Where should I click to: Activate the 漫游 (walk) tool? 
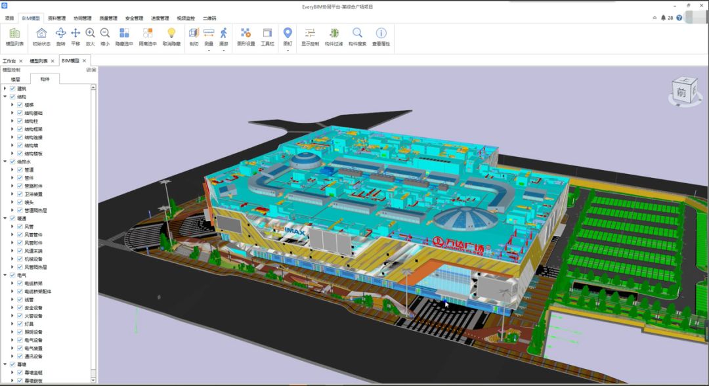pyautogui.click(x=224, y=33)
